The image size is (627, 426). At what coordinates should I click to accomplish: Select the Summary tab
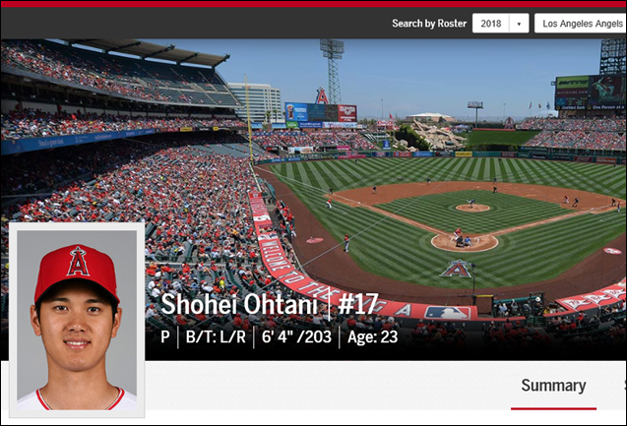(553, 386)
